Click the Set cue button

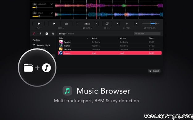[x=66, y=24]
